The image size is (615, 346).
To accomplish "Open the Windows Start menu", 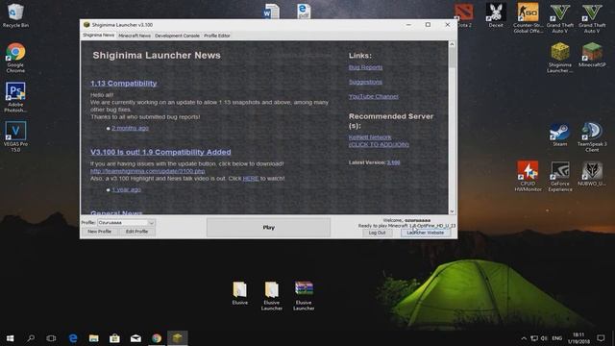I will pos(11,338).
